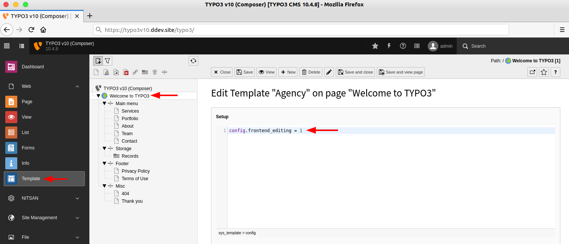
Task: Select the Records folder in tree
Action: click(130, 156)
